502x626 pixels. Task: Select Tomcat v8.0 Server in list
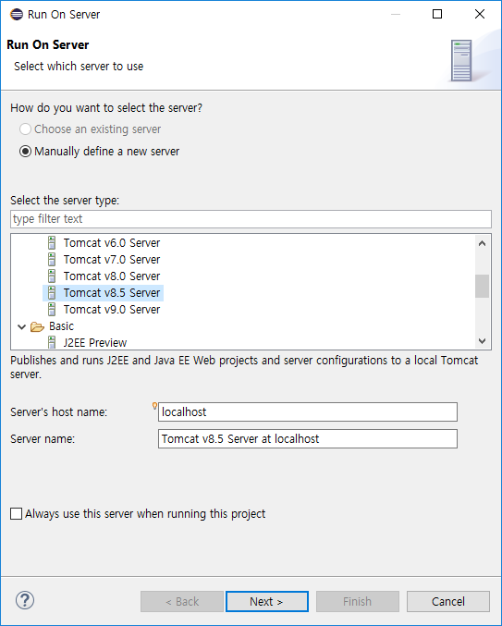tap(112, 276)
